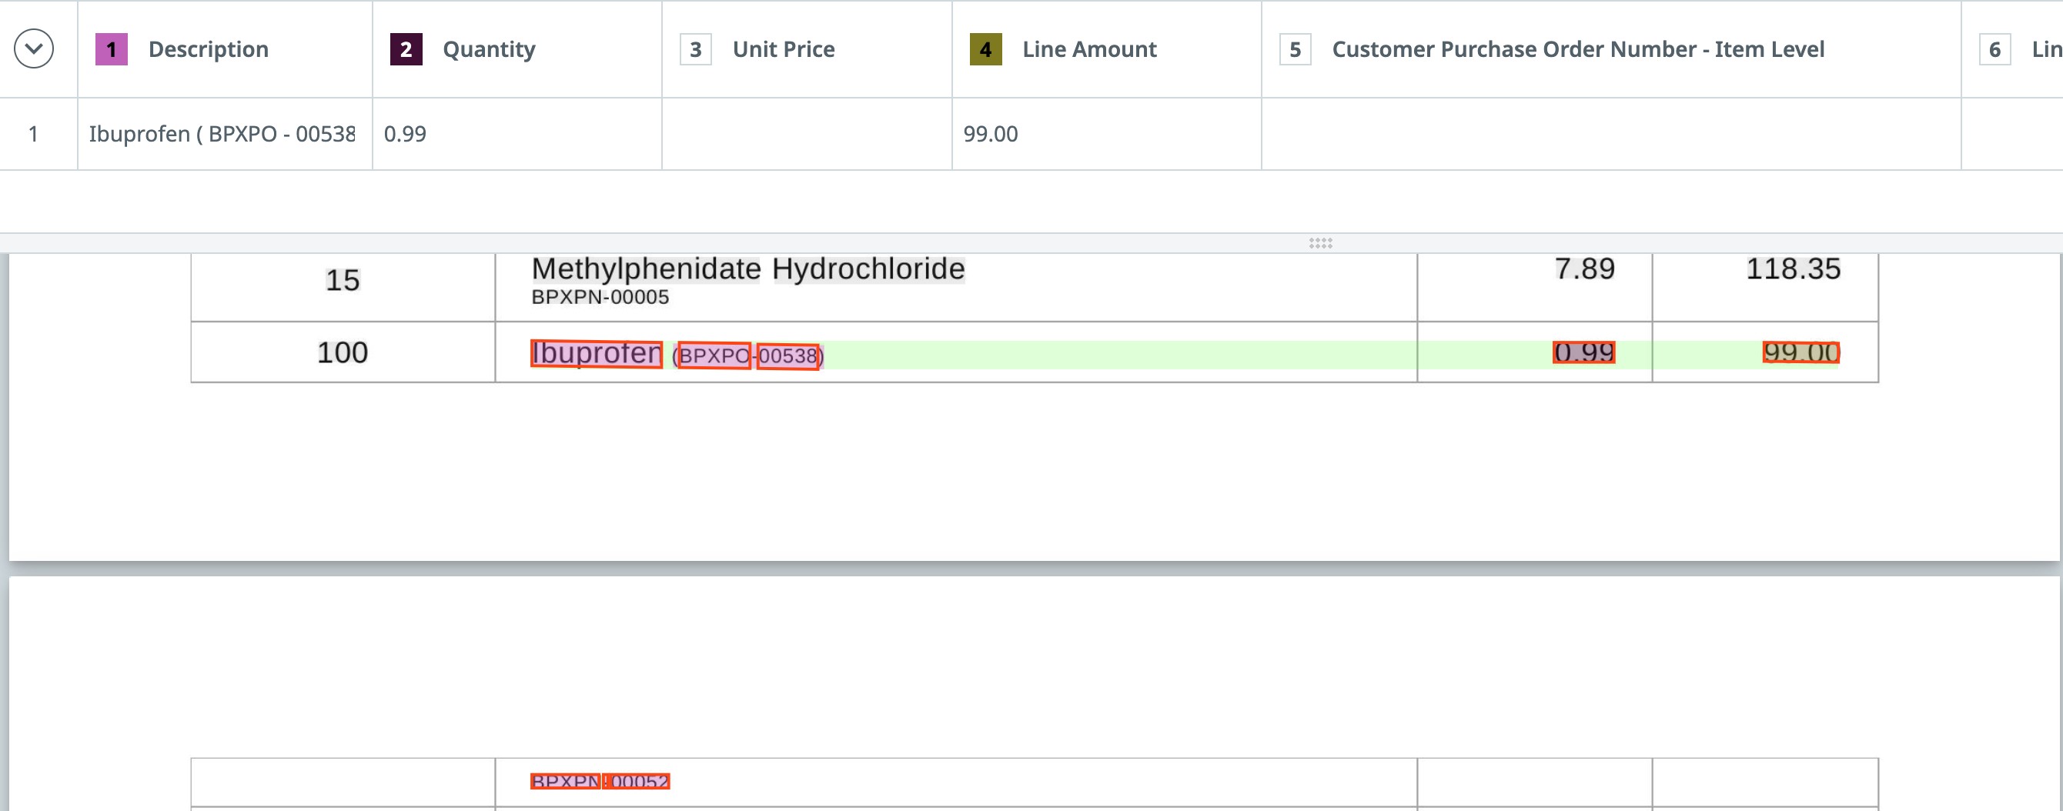
Task: Select the dark number 2 Quantity badge
Action: point(406,50)
